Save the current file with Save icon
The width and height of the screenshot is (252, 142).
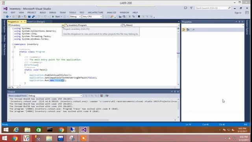coord(29,17)
